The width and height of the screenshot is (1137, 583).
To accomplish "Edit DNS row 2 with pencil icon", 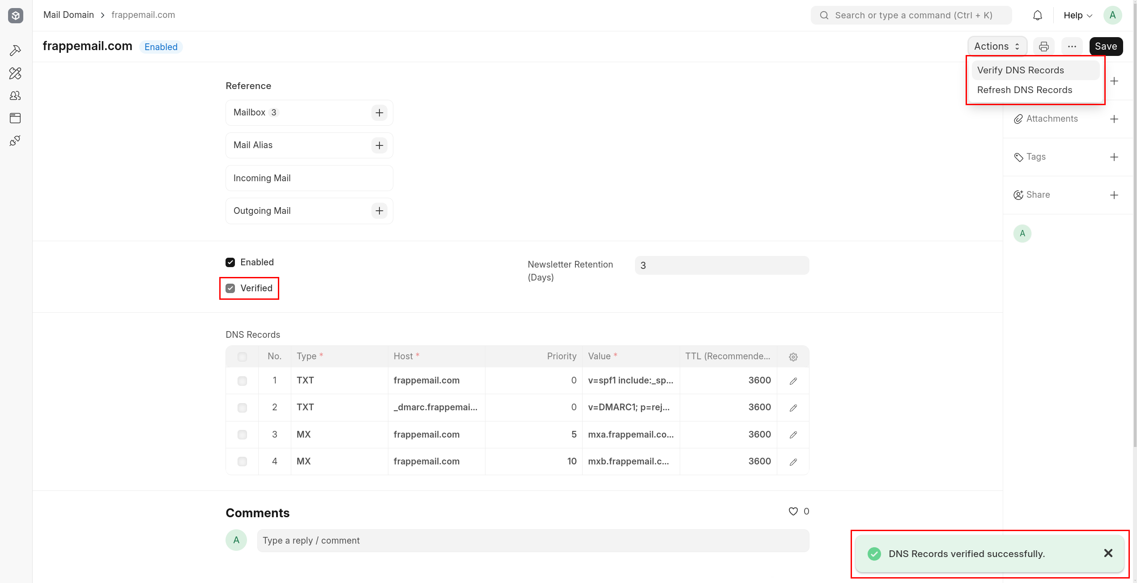I will point(793,408).
